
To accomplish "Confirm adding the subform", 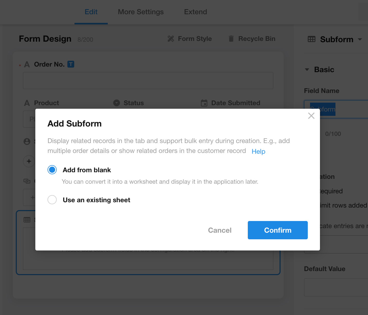I will 278,230.
